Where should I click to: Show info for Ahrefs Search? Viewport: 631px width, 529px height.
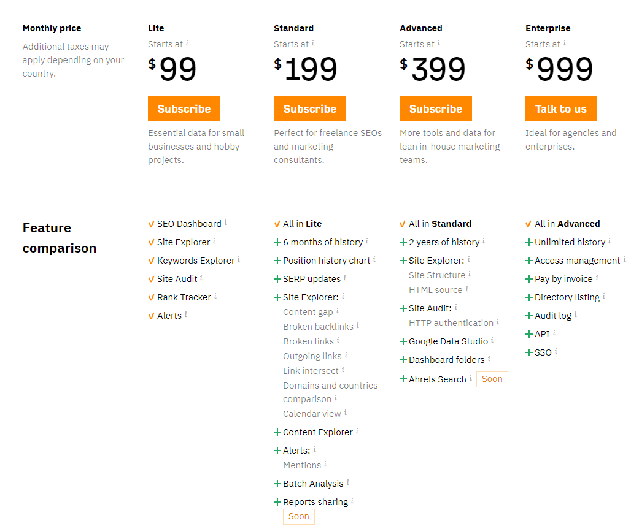click(x=470, y=378)
